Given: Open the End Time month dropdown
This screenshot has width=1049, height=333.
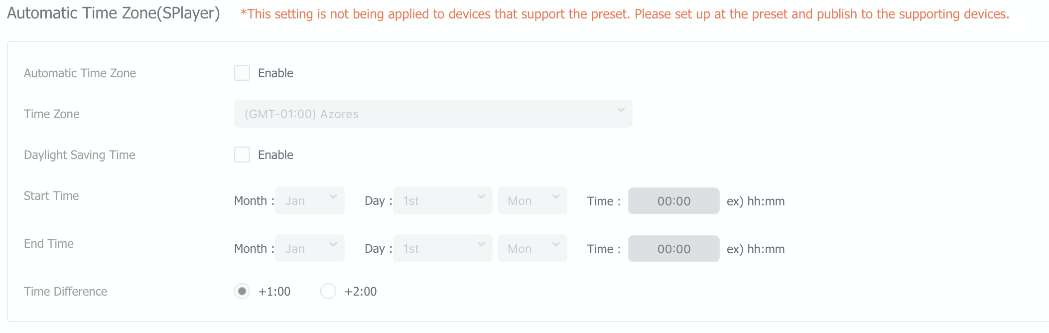Looking at the screenshot, I should [309, 248].
